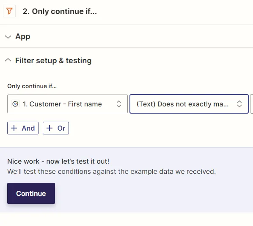Image resolution: width=253 pixels, height=226 pixels.
Task: Click the app icon inside Customer field
Action: pyautogui.click(x=15, y=104)
